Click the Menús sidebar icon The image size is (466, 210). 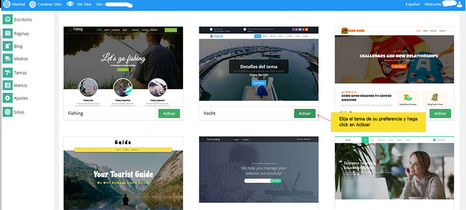(x=8, y=86)
